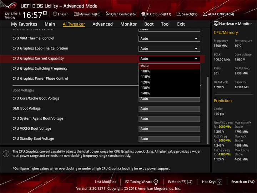Click the globe language icon
The height and width of the screenshot is (193, 257).
coord(55,14)
